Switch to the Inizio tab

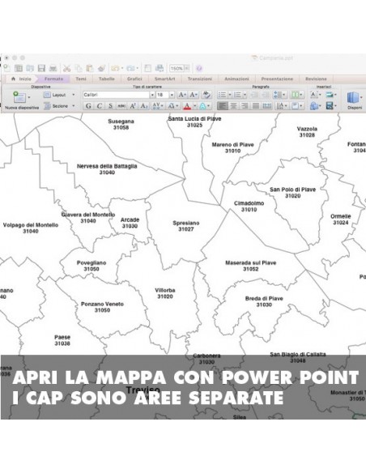(22, 79)
